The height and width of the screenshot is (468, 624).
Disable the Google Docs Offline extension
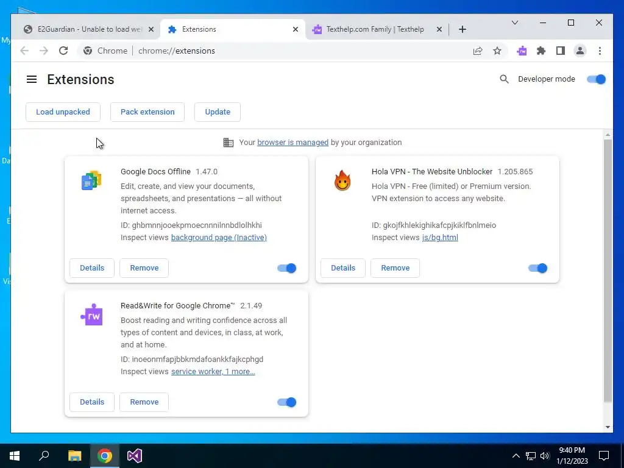[286, 268]
